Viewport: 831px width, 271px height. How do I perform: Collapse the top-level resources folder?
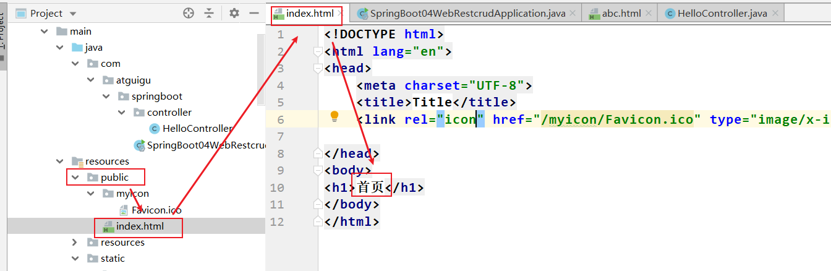click(x=59, y=161)
